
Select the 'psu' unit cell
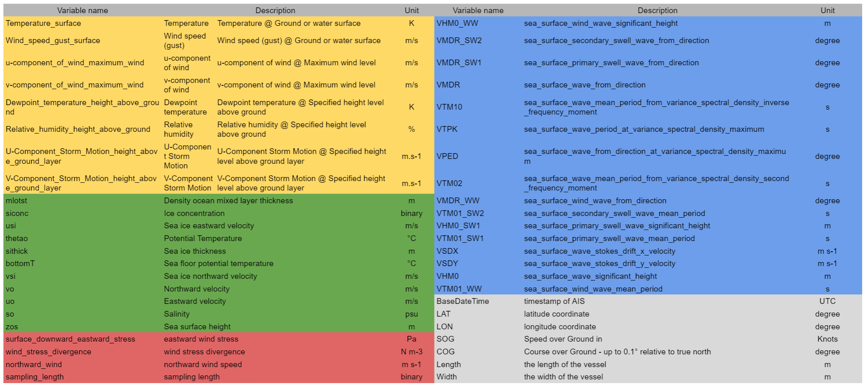point(412,314)
